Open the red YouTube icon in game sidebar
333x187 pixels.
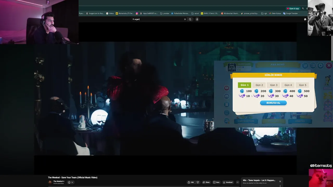(227, 88)
